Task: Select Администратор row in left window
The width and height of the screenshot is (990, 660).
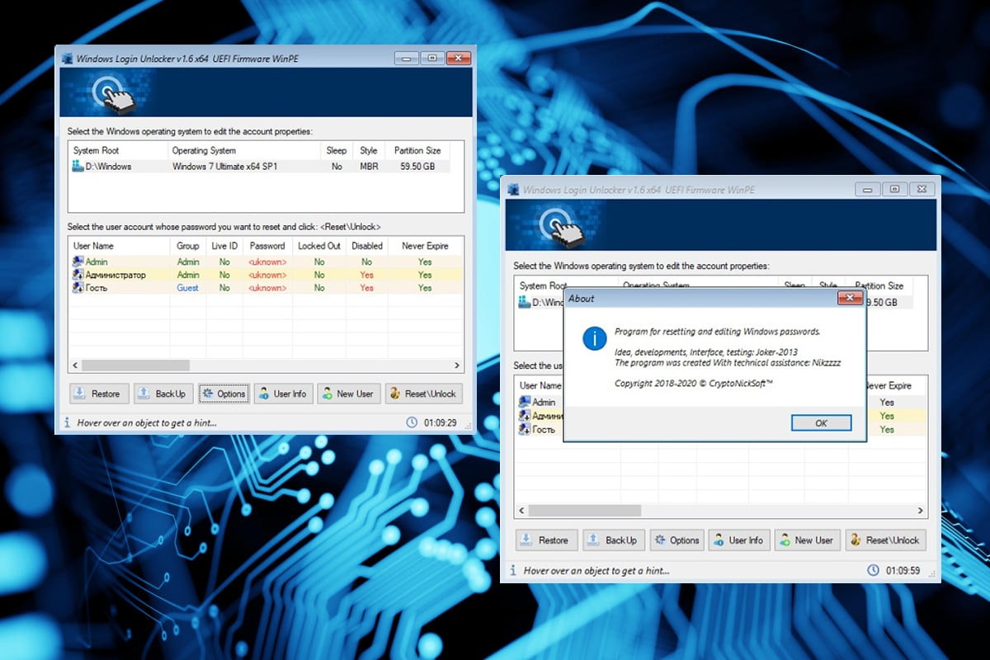Action: point(265,275)
